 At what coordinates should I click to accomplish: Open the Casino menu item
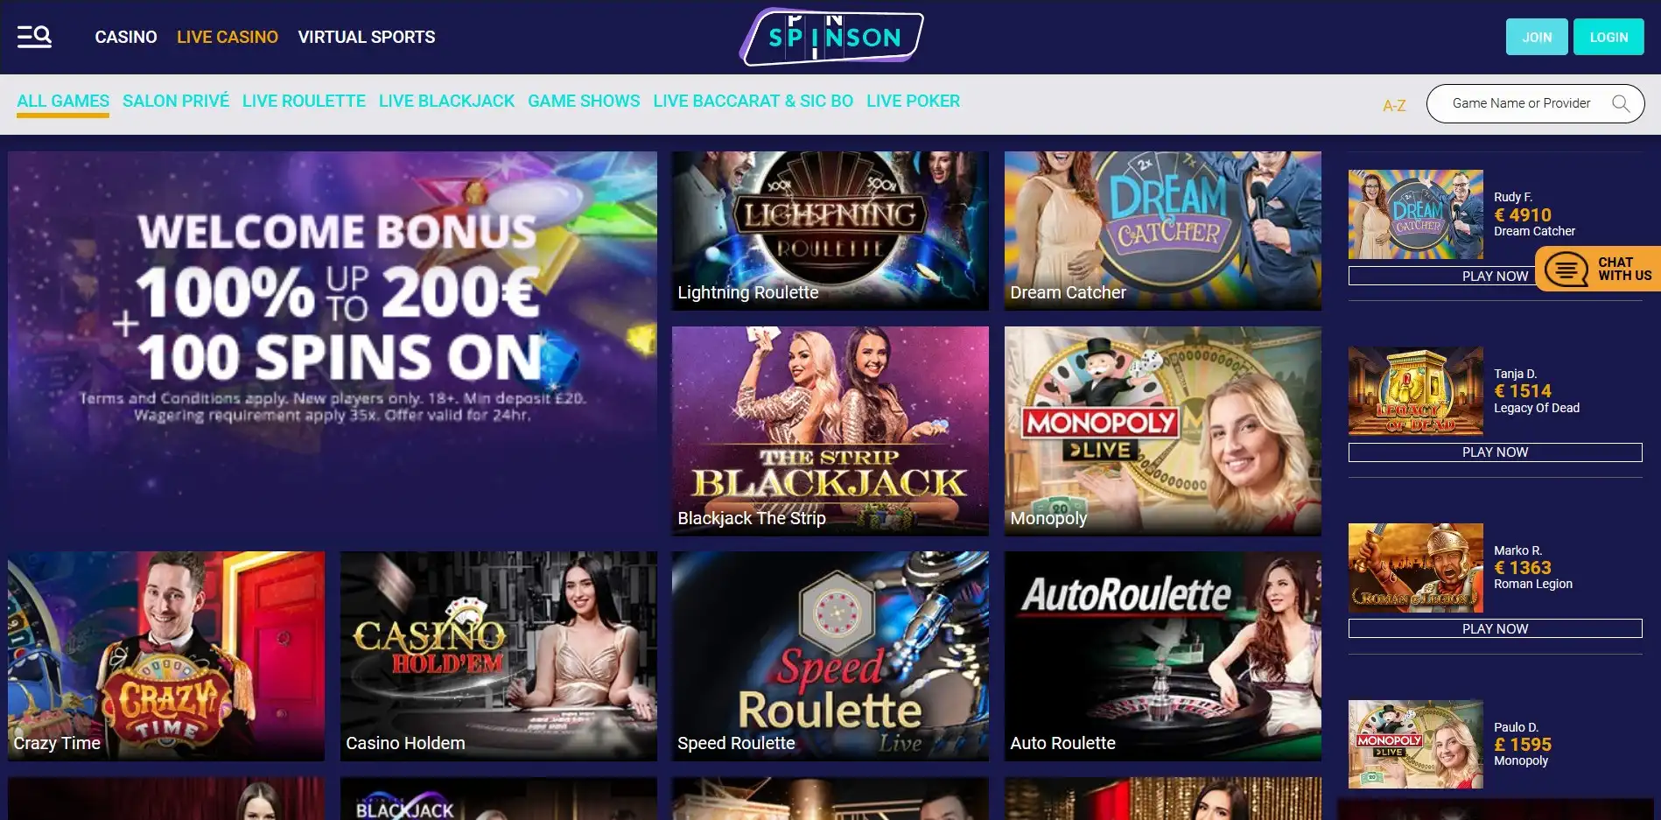point(126,37)
